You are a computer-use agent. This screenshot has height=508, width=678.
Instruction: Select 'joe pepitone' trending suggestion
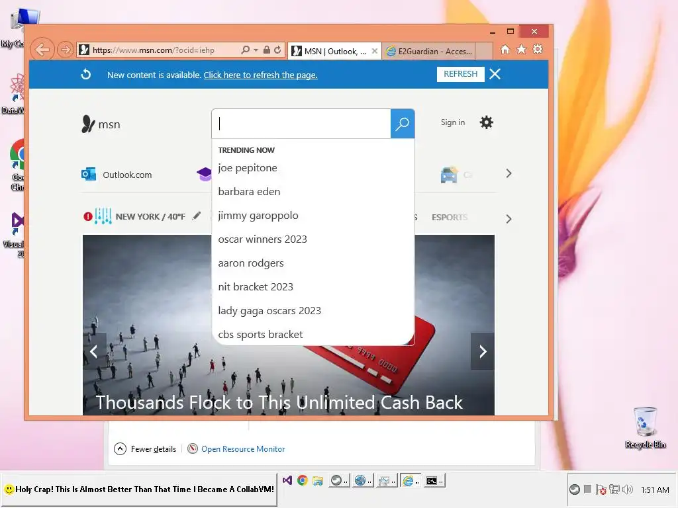[x=248, y=167]
